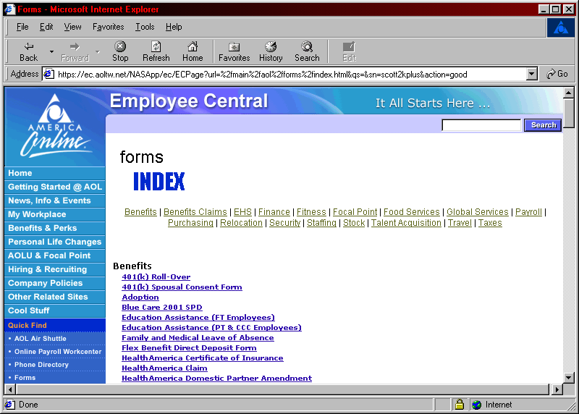The width and height of the screenshot is (579, 414).
Task: Stop loading with the Stop button
Action: [120, 51]
